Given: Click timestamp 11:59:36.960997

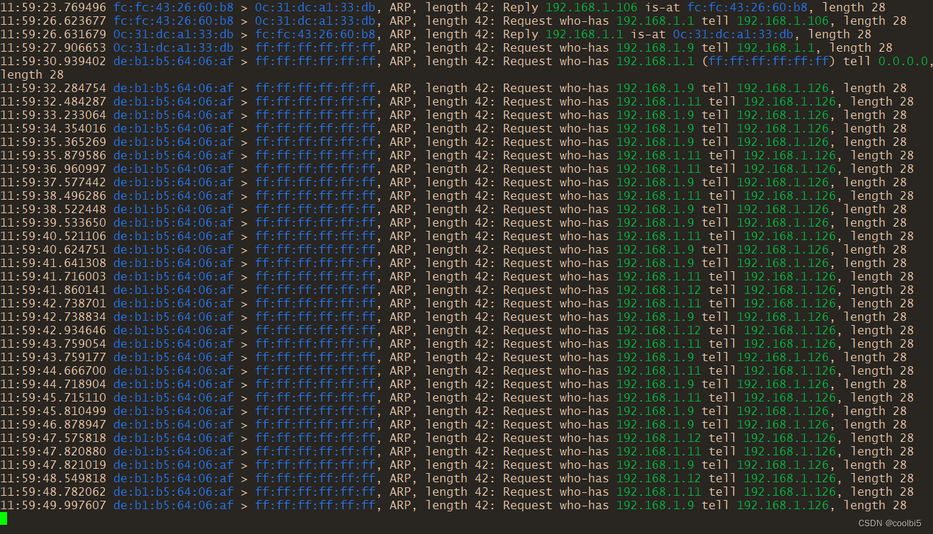Looking at the screenshot, I should click(53, 169).
